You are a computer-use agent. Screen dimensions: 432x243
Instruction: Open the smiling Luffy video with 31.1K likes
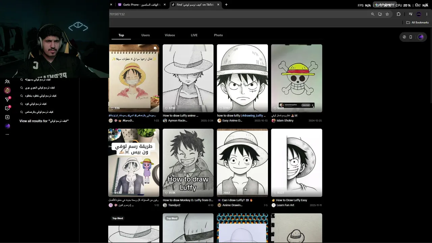(188, 163)
